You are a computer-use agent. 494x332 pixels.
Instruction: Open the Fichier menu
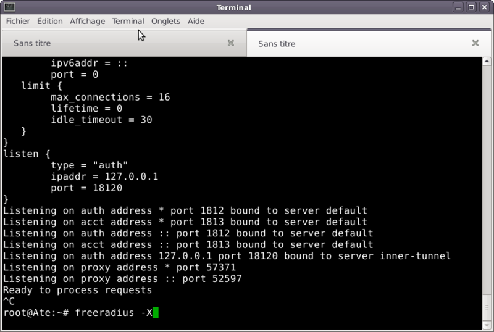[18, 21]
